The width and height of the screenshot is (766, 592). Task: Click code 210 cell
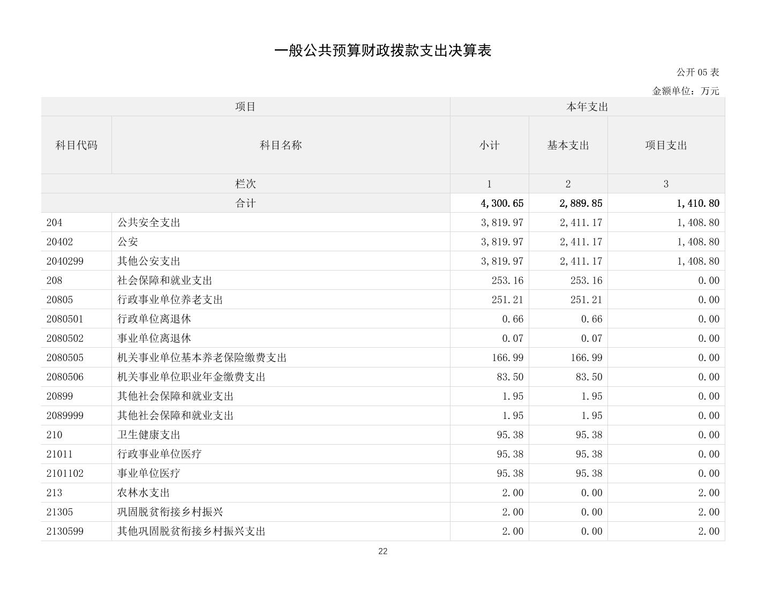tap(77, 434)
